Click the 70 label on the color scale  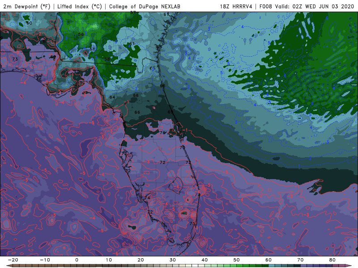coord(300,260)
